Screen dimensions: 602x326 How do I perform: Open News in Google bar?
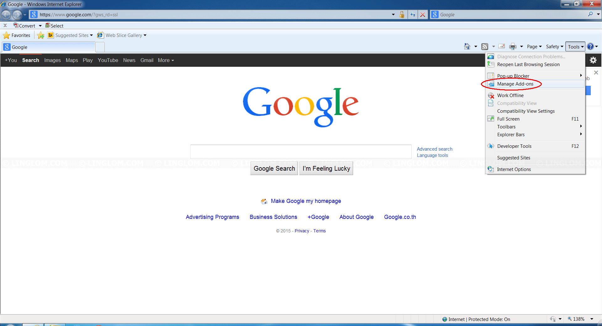129,60
